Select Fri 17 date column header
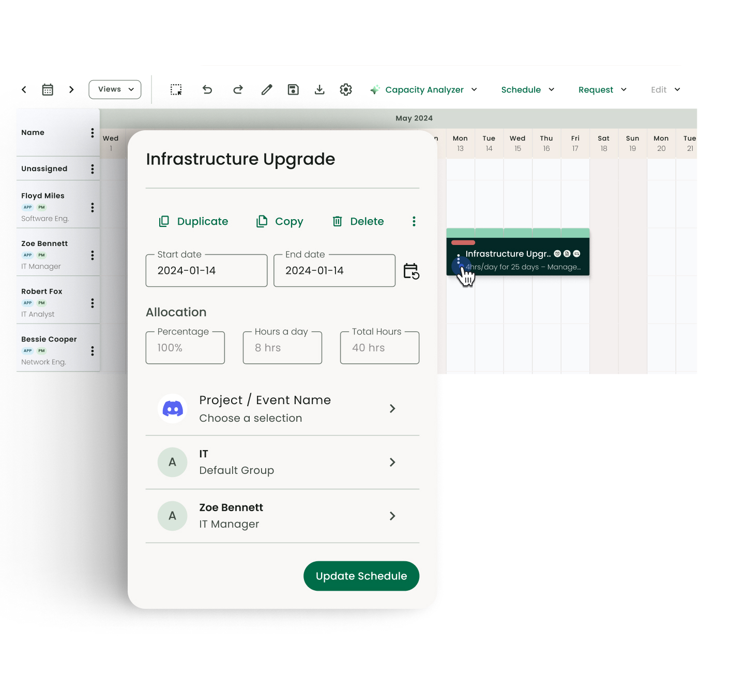 pyautogui.click(x=575, y=143)
